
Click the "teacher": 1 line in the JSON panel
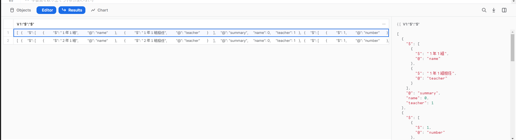click(420, 103)
